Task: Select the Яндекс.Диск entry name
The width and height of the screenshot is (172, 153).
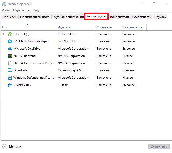Action: point(22,85)
